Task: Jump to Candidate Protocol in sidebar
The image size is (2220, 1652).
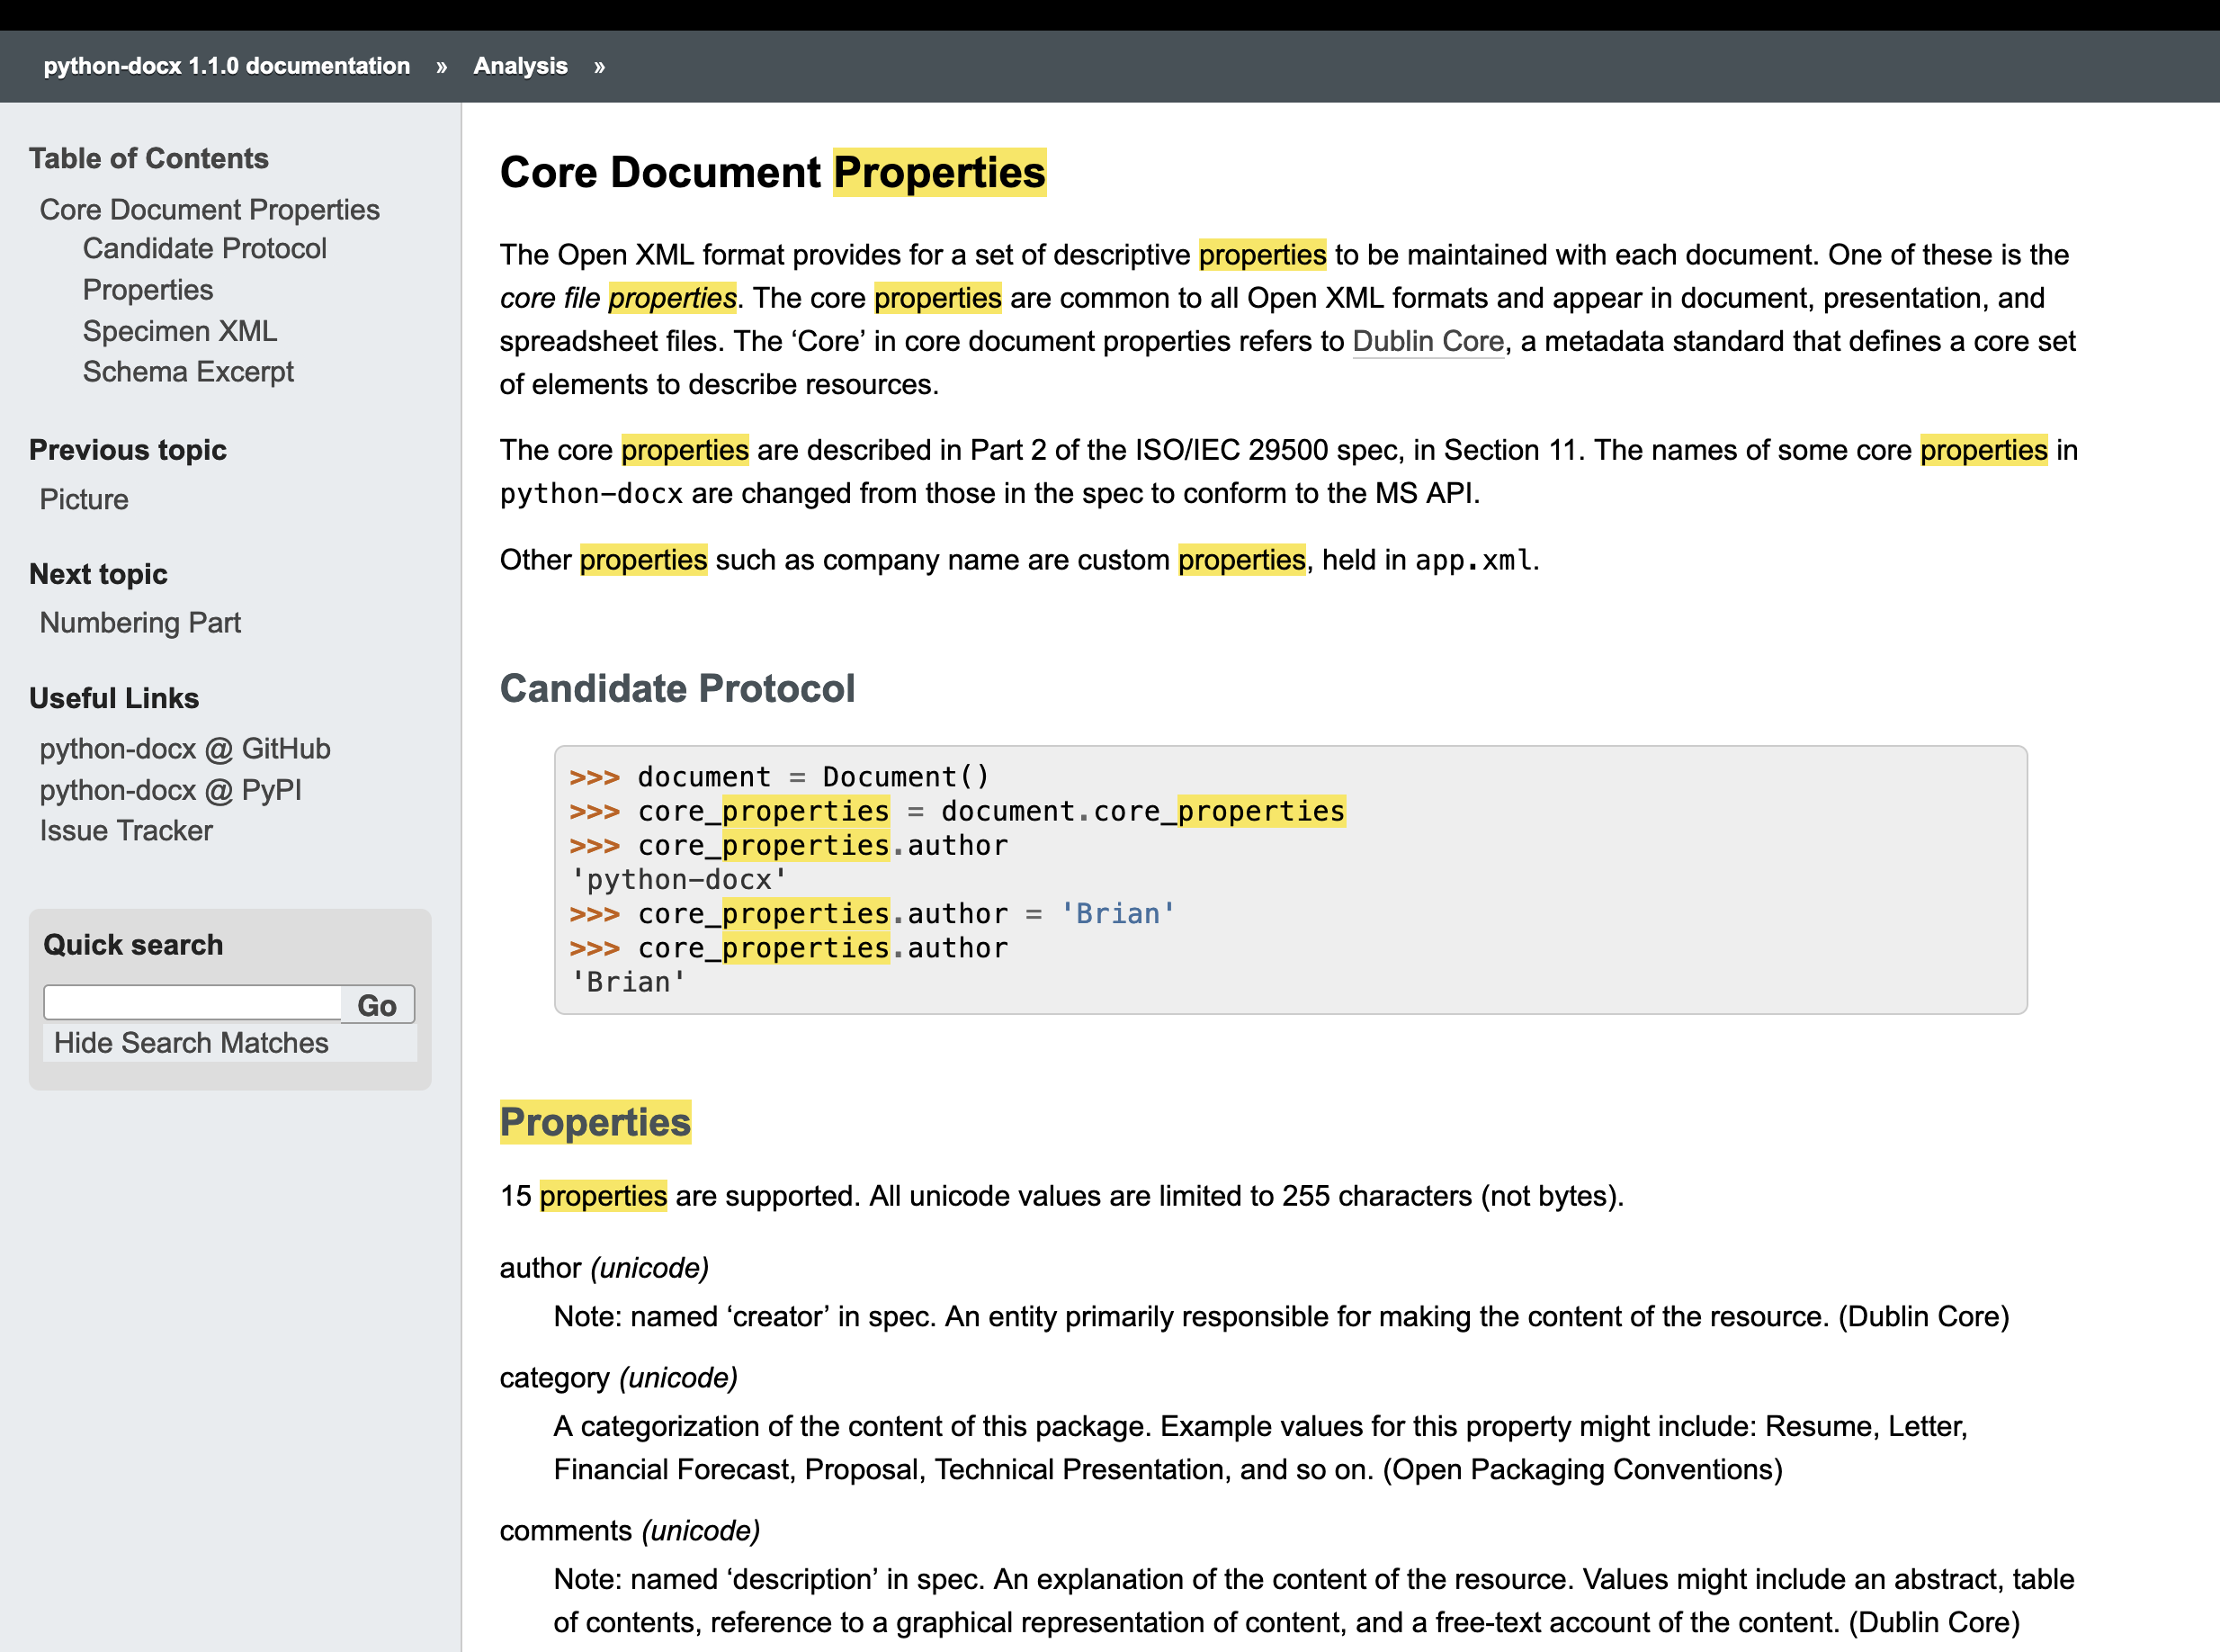Action: coord(204,249)
